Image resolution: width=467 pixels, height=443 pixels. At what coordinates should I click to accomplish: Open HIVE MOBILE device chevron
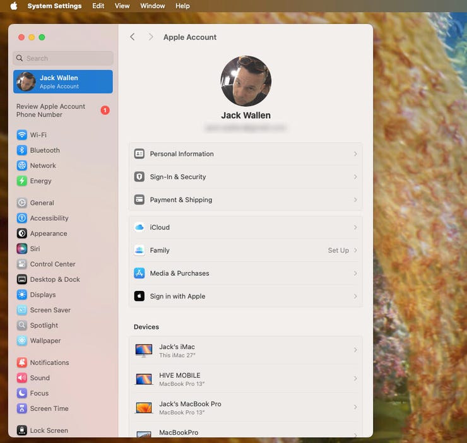pyautogui.click(x=355, y=379)
